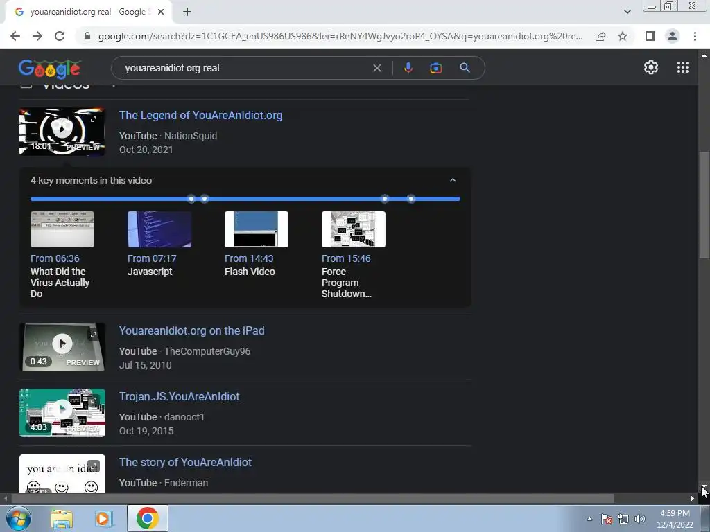Reload the current page
Image resolution: width=710 pixels, height=532 pixels.
tap(60, 36)
